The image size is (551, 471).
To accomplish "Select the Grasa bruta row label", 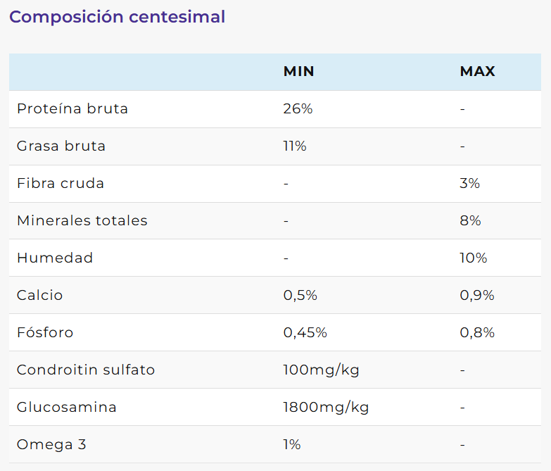I will [x=61, y=146].
